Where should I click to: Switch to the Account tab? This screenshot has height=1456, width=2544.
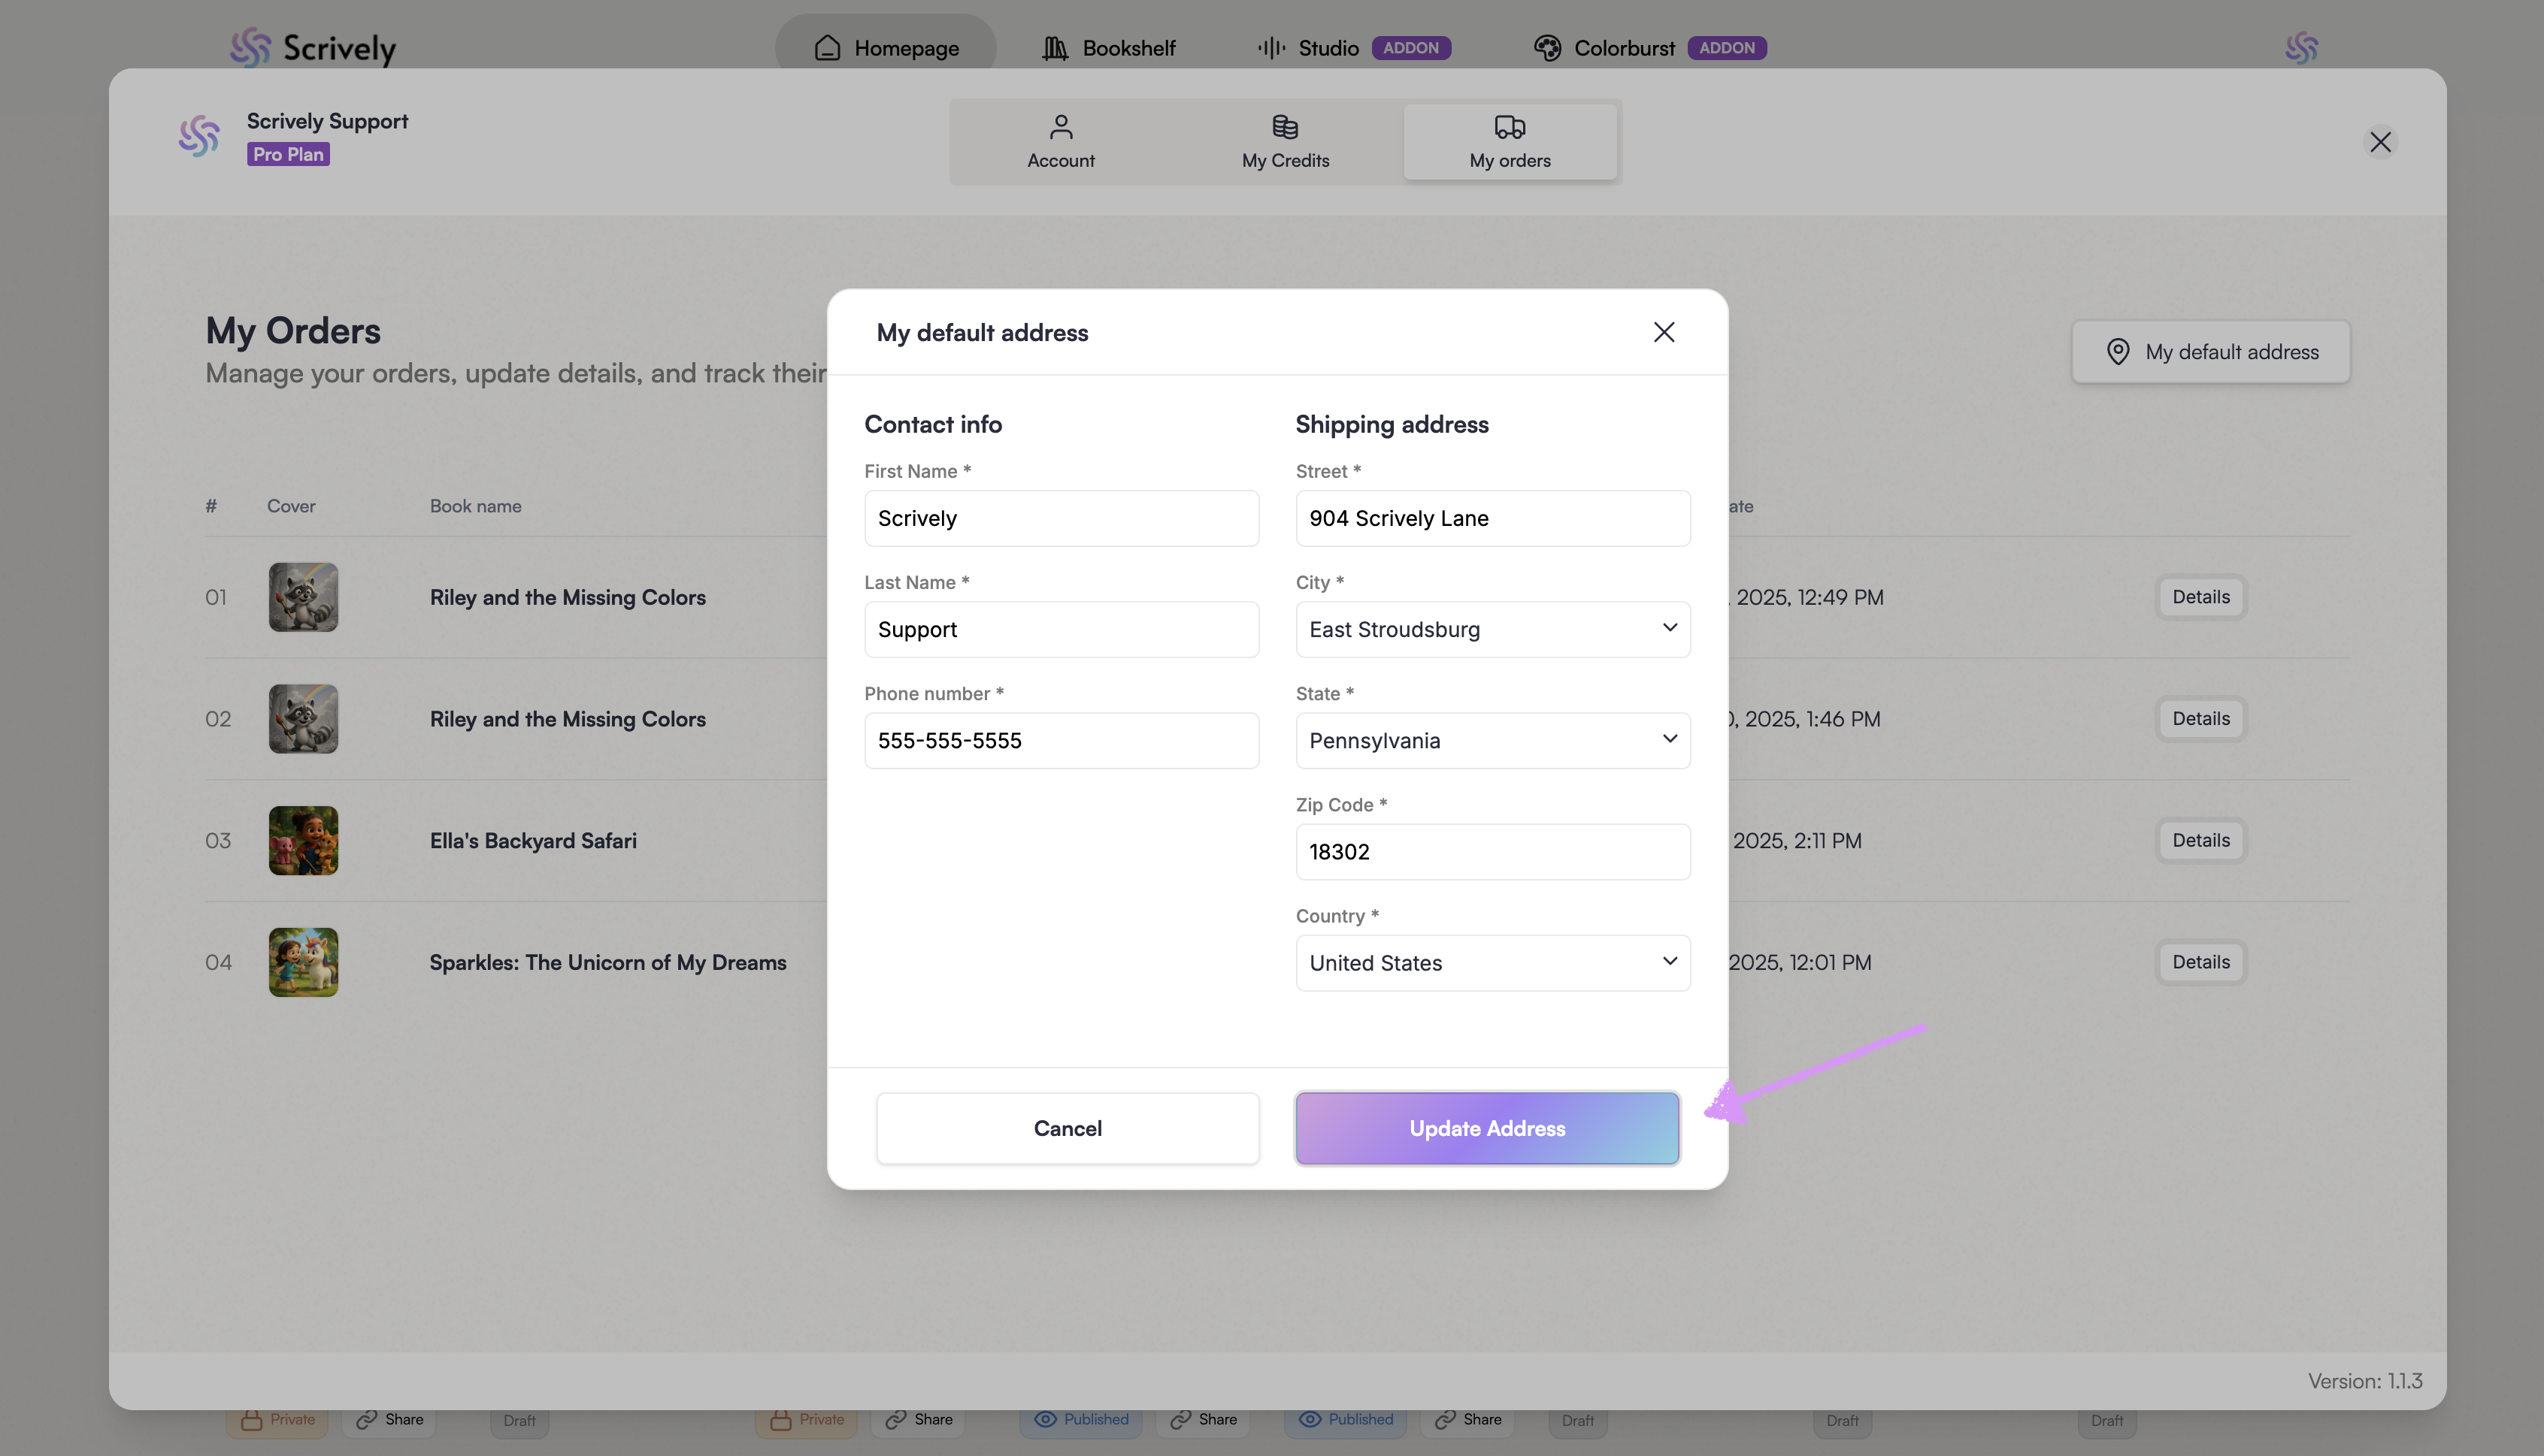1061,142
